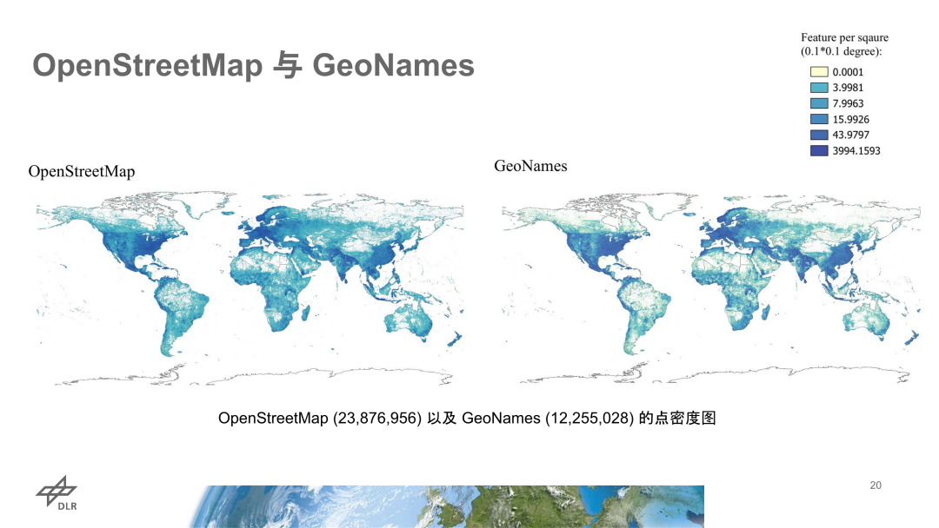939x528 pixels.
Task: Click the legend value "0.0001"
Action: pyautogui.click(x=848, y=72)
